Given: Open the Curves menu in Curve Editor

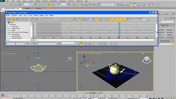Looking at the screenshot, I should click(30, 15).
